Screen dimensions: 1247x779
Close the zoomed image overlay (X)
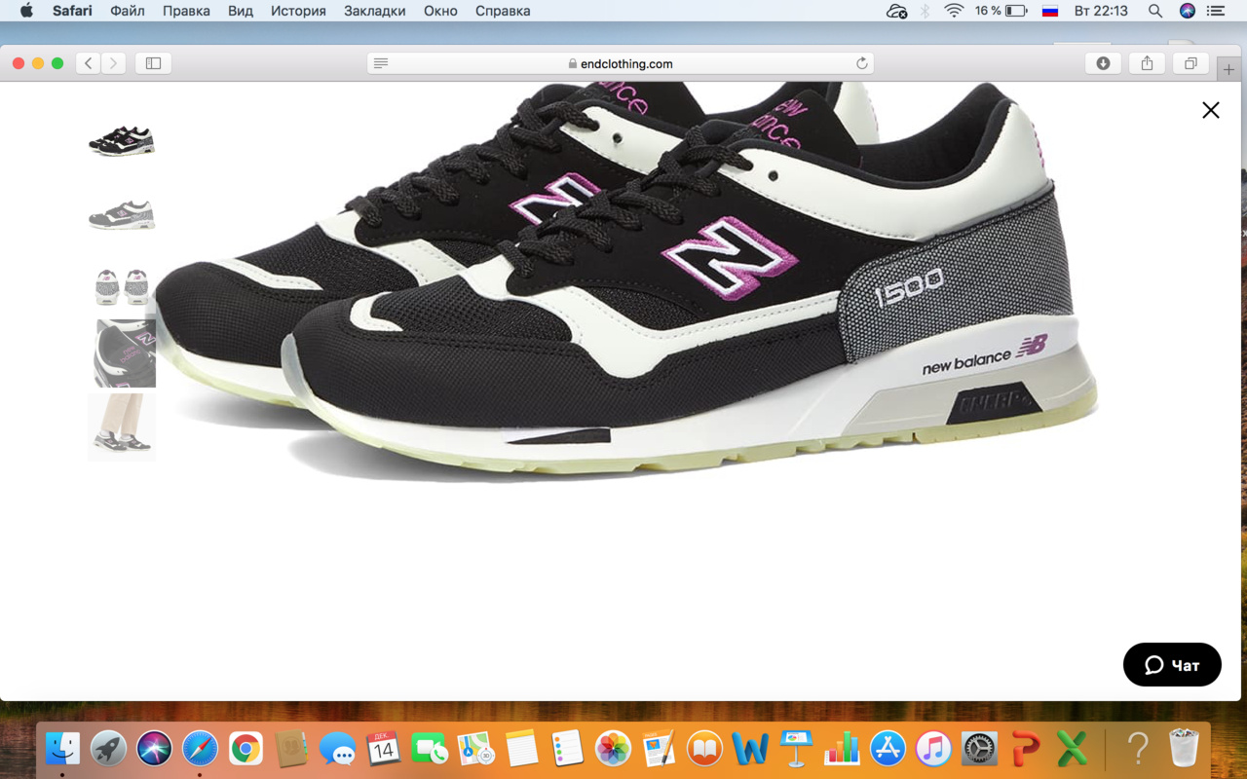click(1211, 110)
